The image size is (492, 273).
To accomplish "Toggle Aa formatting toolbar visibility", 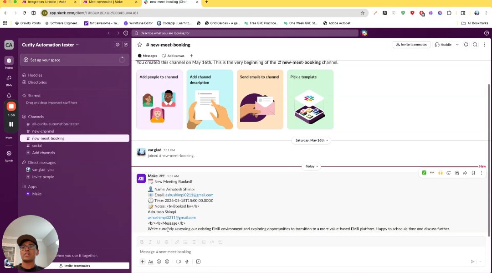I will click(151, 262).
